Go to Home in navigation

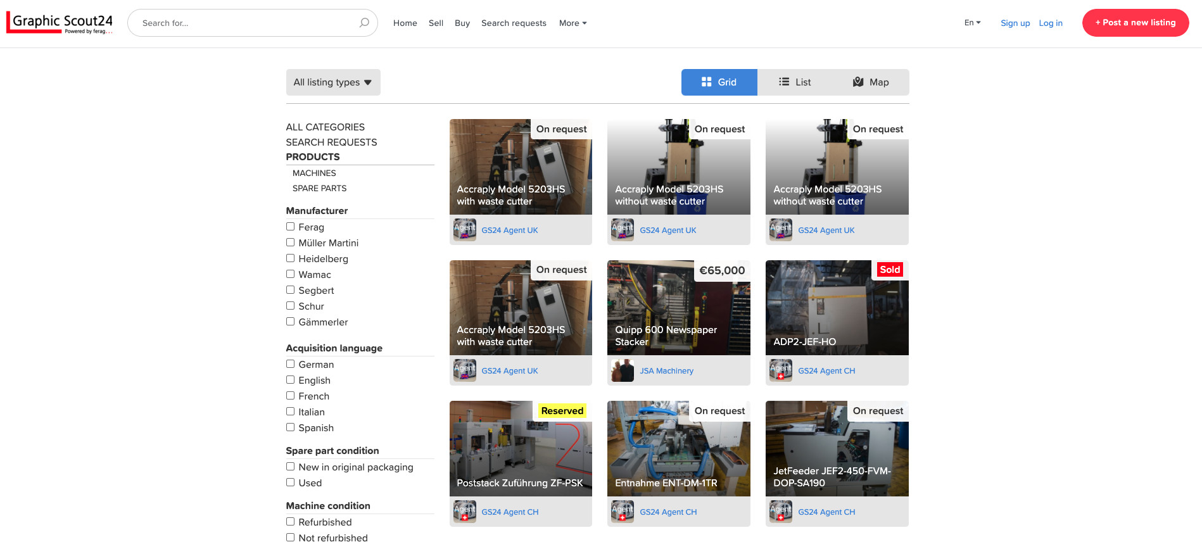(x=405, y=23)
